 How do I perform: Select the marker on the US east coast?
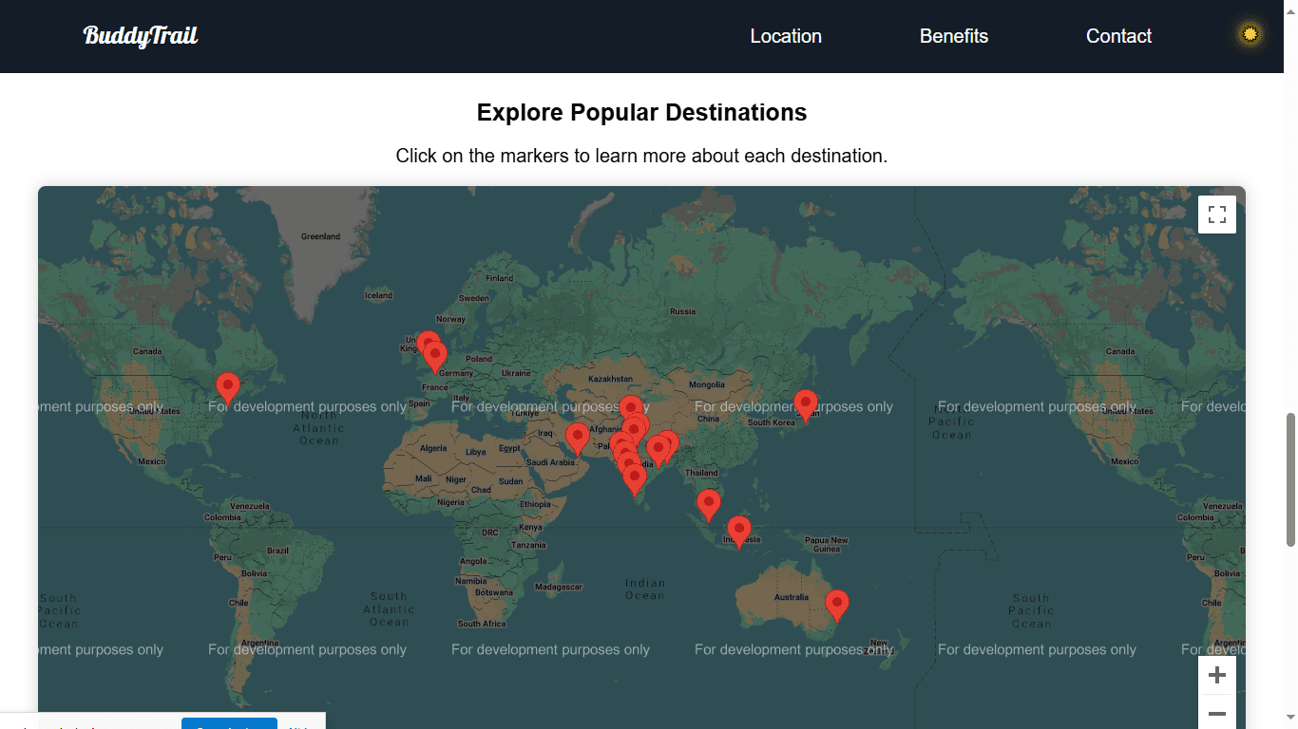228,389
